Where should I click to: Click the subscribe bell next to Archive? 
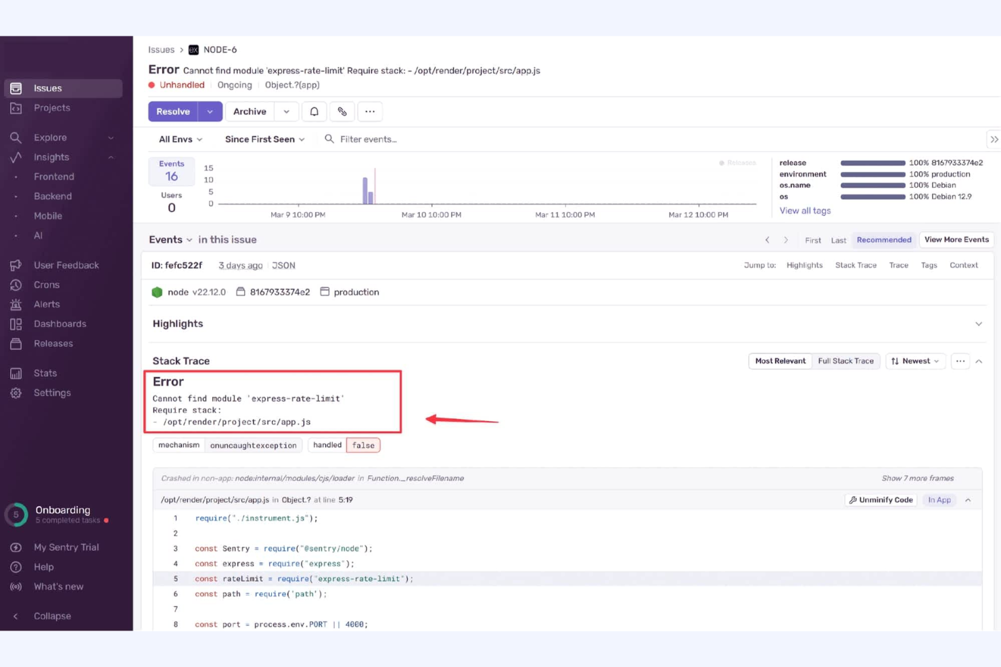(x=314, y=111)
